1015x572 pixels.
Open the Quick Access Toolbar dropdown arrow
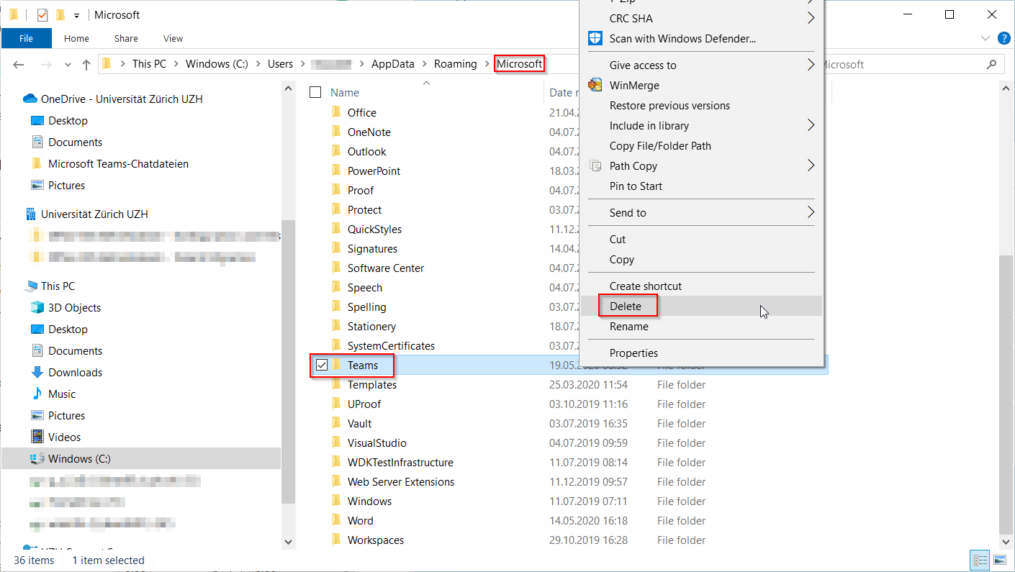76,15
